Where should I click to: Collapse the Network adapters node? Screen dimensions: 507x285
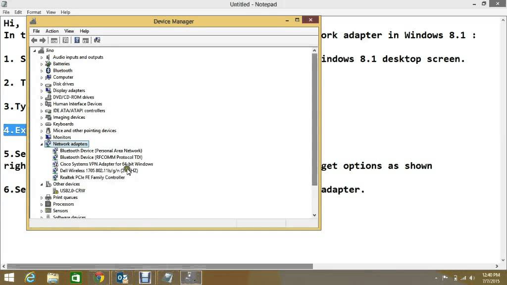pos(42,144)
